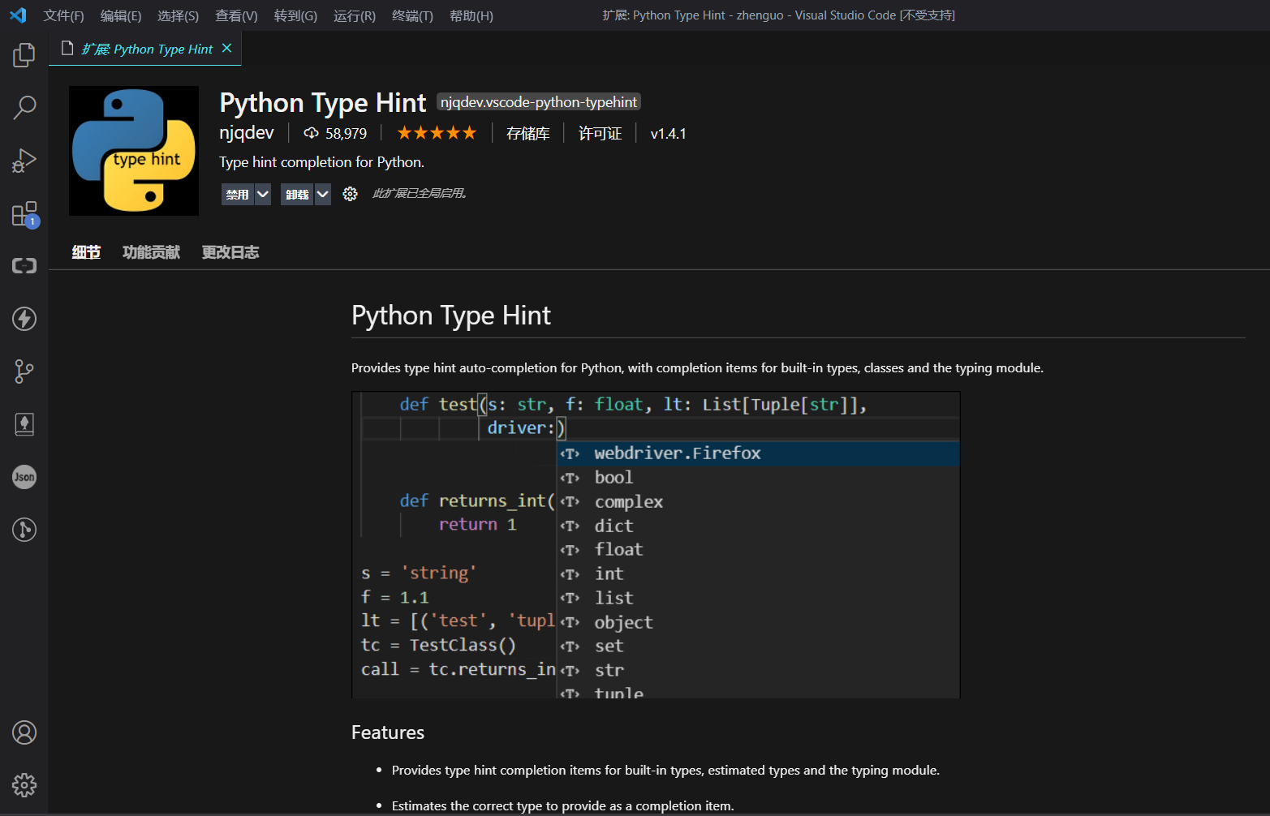This screenshot has width=1270, height=816.
Task: Click the download count cloud icon
Action: [x=311, y=133]
